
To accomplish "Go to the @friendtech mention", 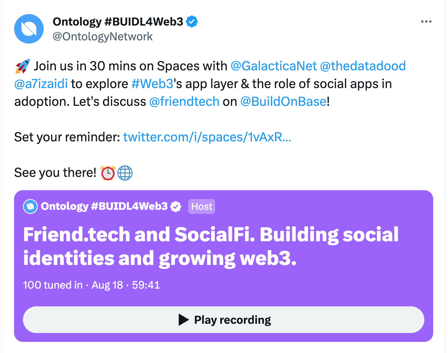I will click(x=184, y=101).
